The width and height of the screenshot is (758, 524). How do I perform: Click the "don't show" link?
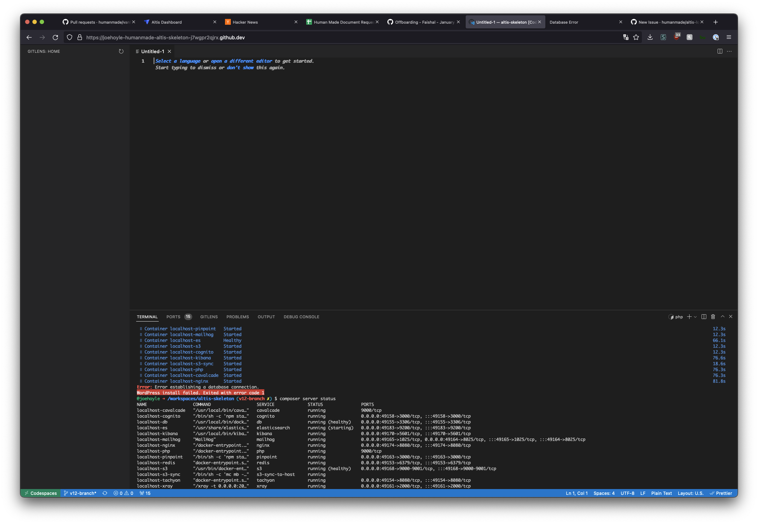click(240, 68)
